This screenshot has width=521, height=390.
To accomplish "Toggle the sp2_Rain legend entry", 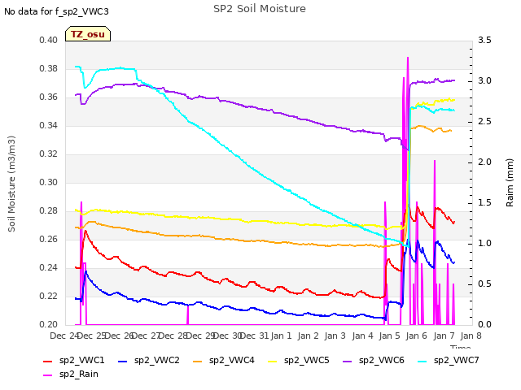I will [71, 375].
